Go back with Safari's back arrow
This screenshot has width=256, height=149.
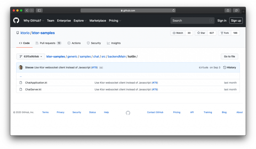27,10
